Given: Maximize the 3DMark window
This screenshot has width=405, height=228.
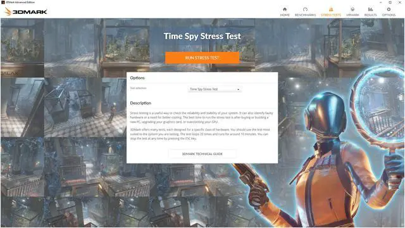Looking at the screenshot, I should [x=390, y=3].
